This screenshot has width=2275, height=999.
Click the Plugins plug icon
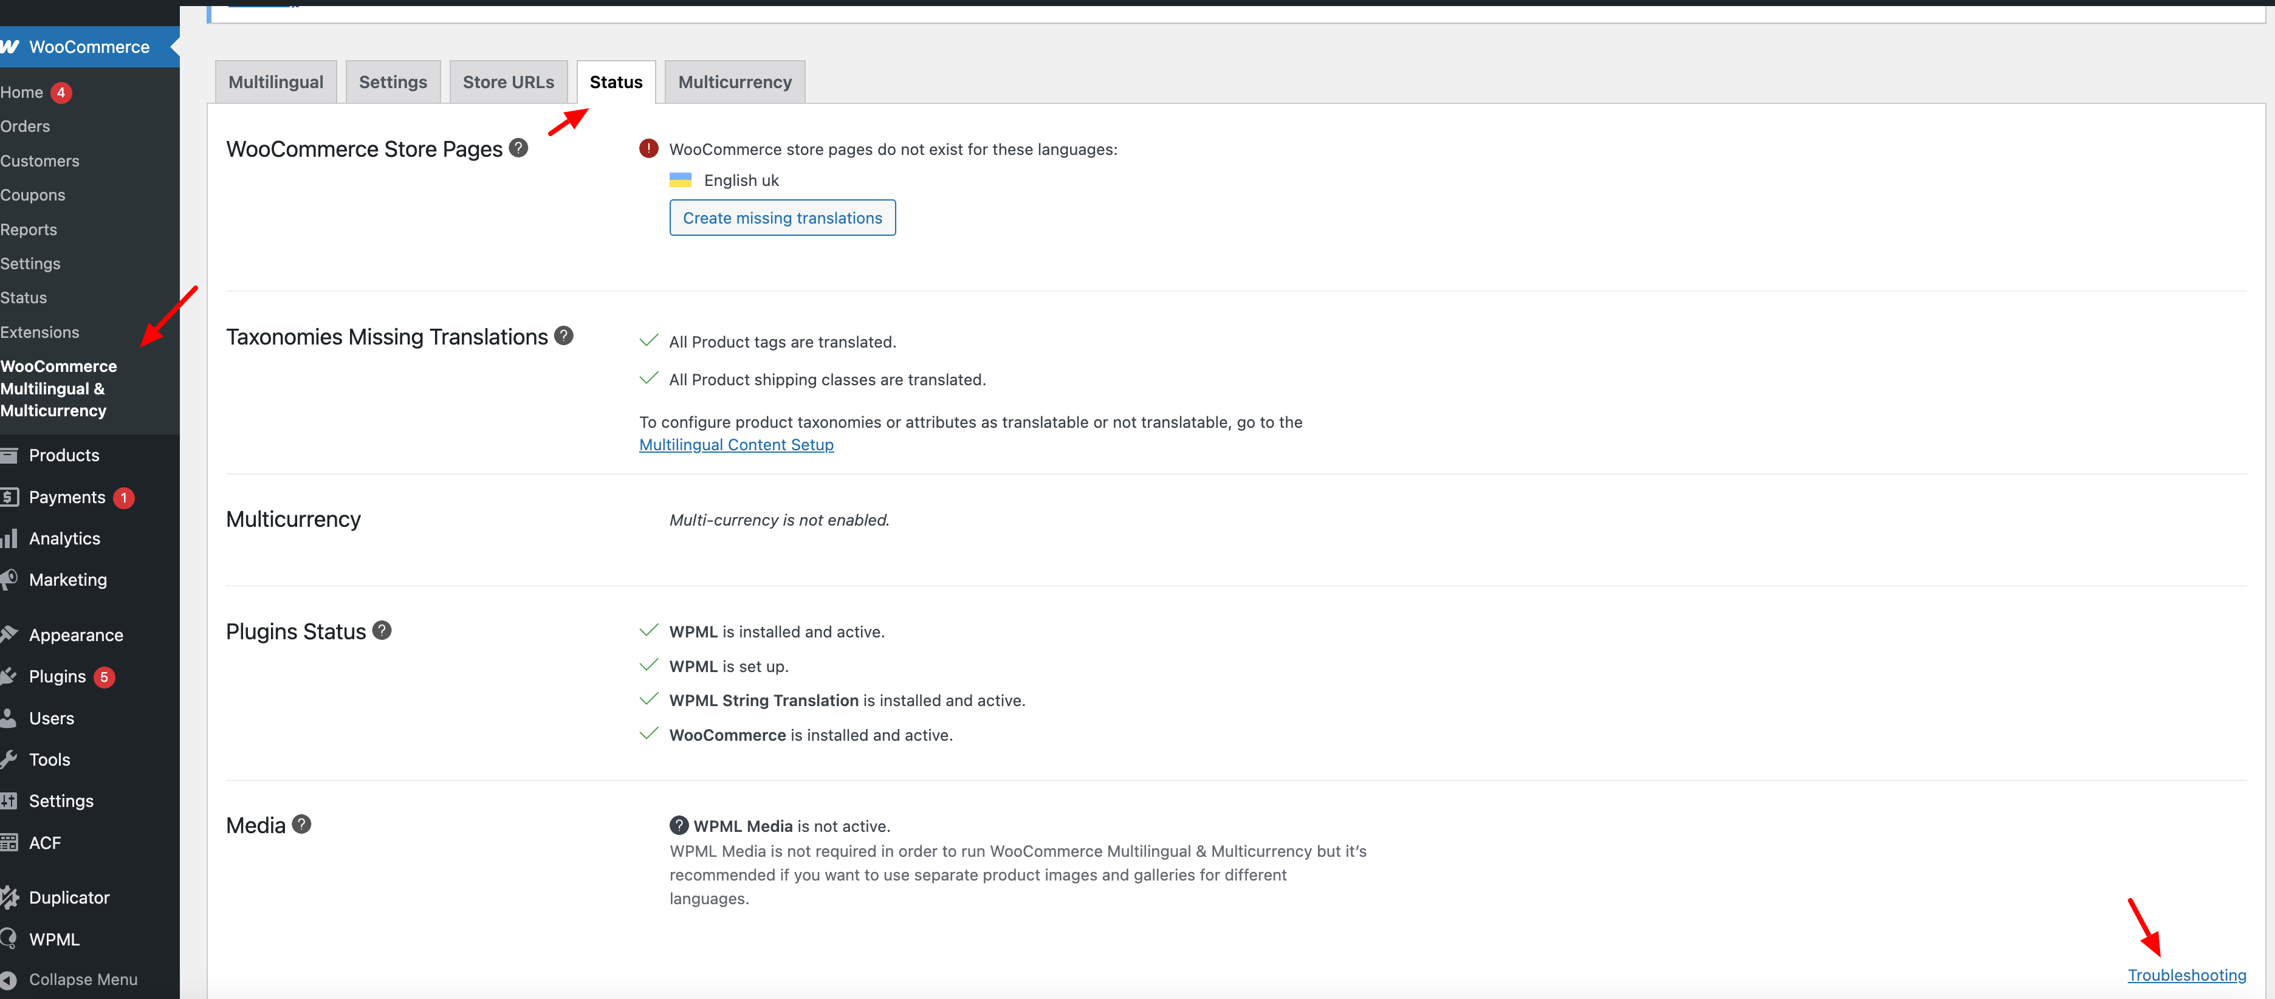9,676
